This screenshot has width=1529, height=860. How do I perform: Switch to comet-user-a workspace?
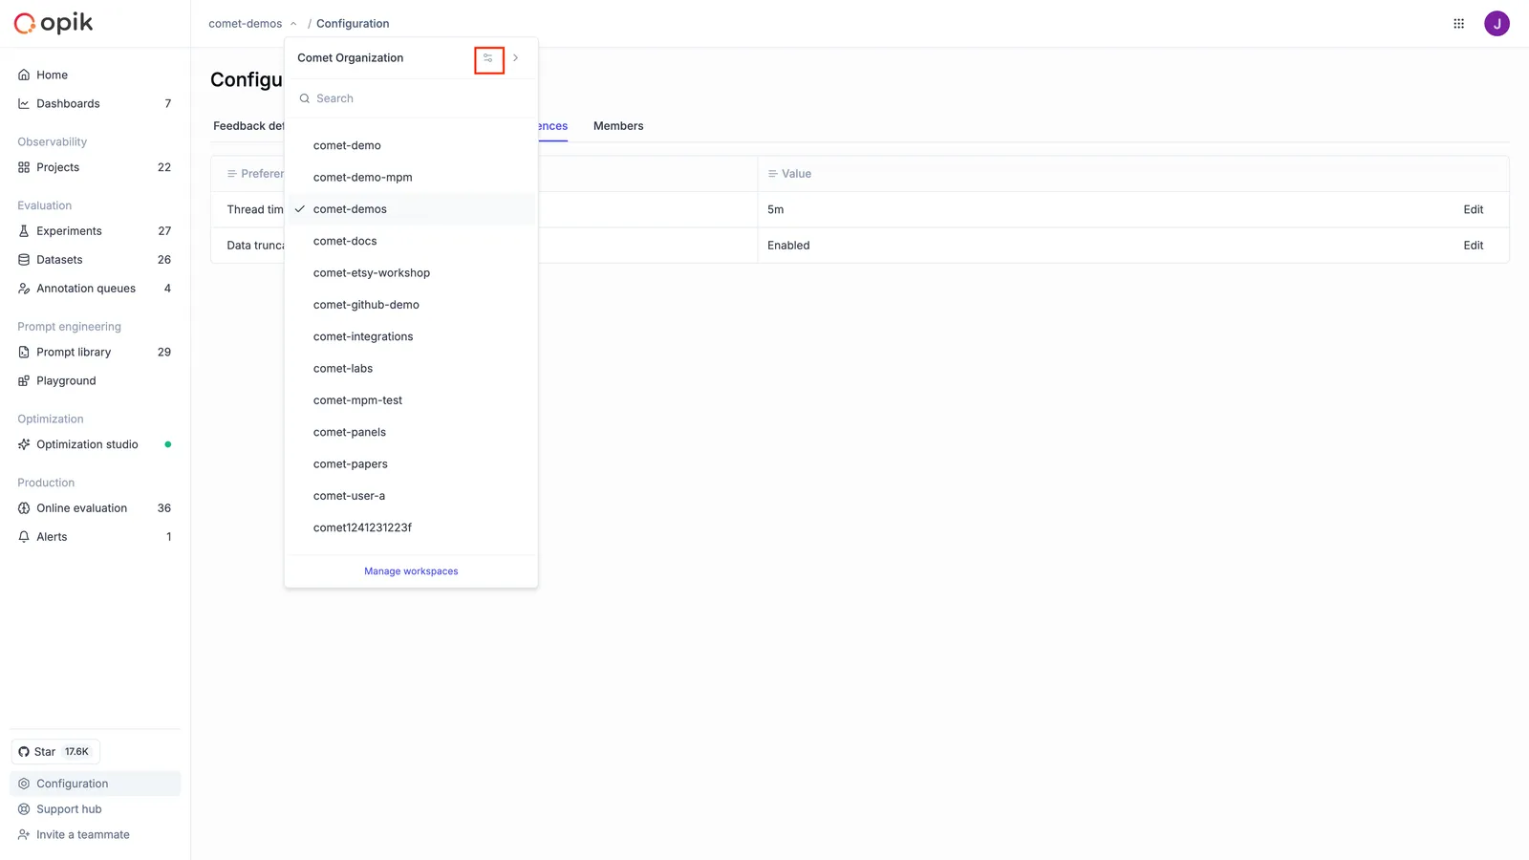click(x=411, y=496)
